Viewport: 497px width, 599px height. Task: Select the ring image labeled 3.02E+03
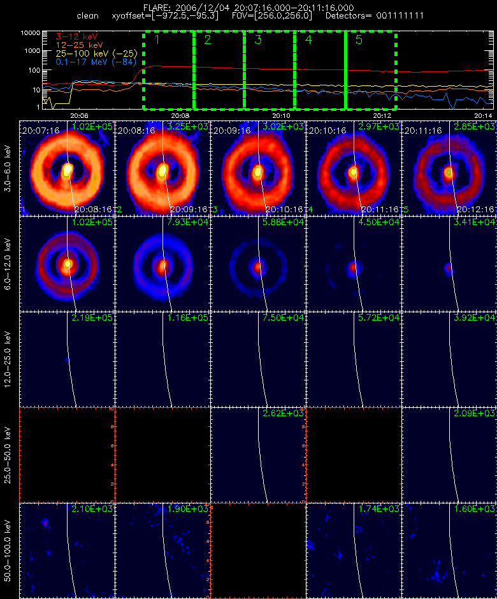pyautogui.click(x=258, y=168)
